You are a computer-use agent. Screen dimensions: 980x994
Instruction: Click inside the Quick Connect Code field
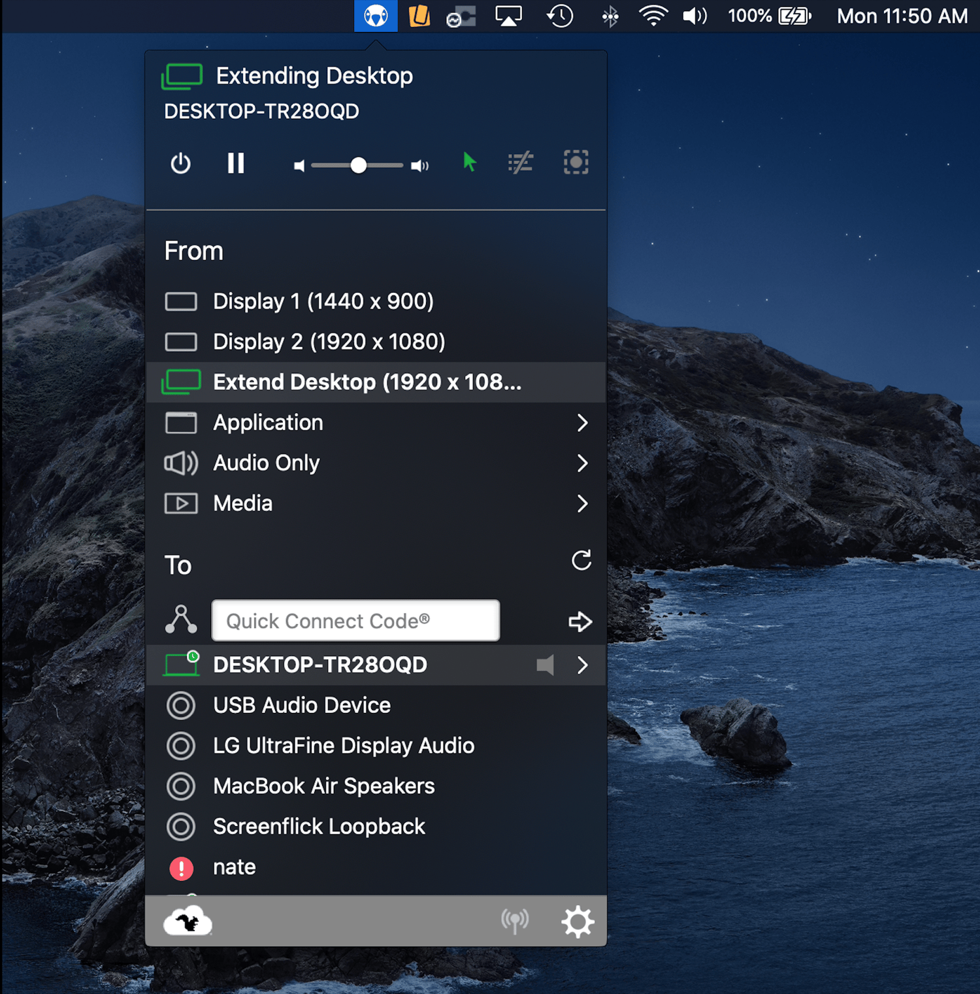click(355, 620)
